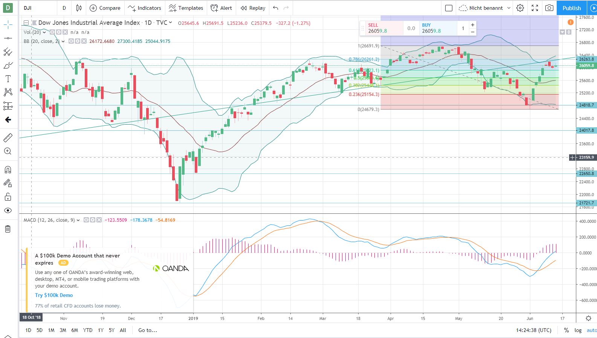Open candlestick chart style selector
The image size is (597, 338).
pos(79,8)
